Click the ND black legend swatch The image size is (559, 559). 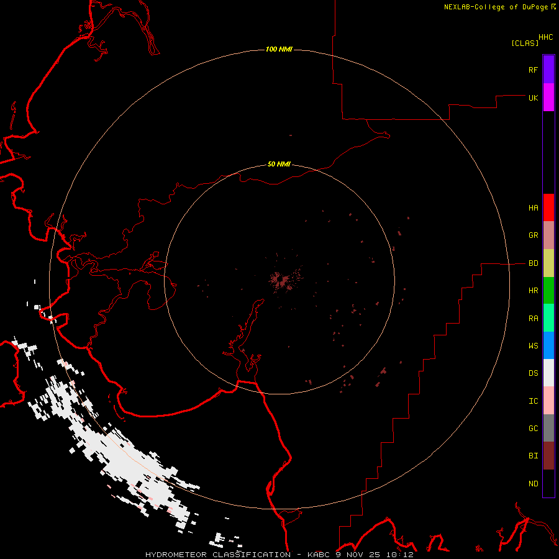tap(548, 483)
